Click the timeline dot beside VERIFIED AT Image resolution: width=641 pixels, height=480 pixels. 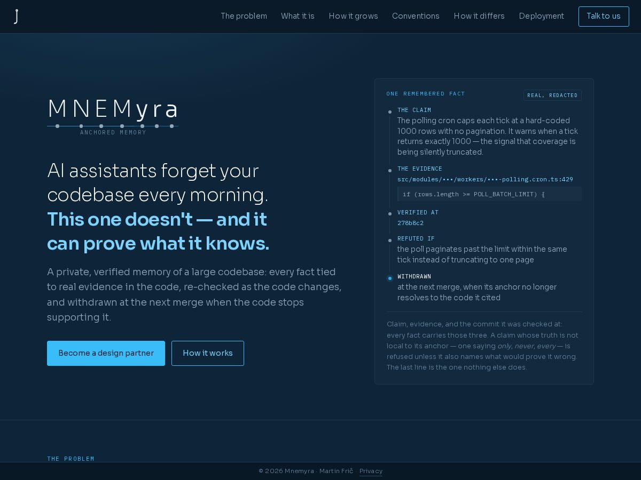(390, 214)
